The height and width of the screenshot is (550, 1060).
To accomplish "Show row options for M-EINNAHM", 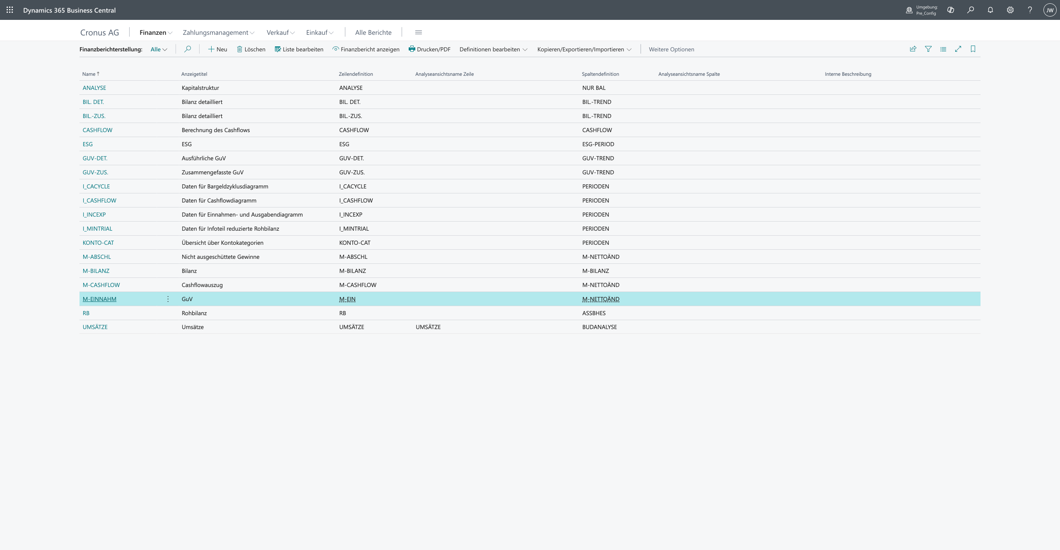I will point(168,299).
